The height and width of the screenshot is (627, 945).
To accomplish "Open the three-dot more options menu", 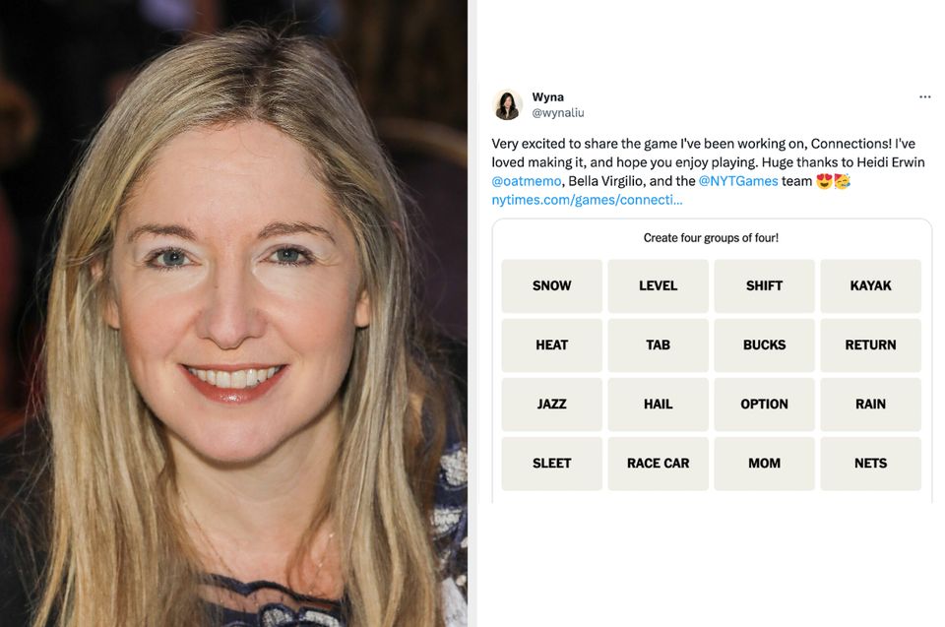I will (924, 96).
